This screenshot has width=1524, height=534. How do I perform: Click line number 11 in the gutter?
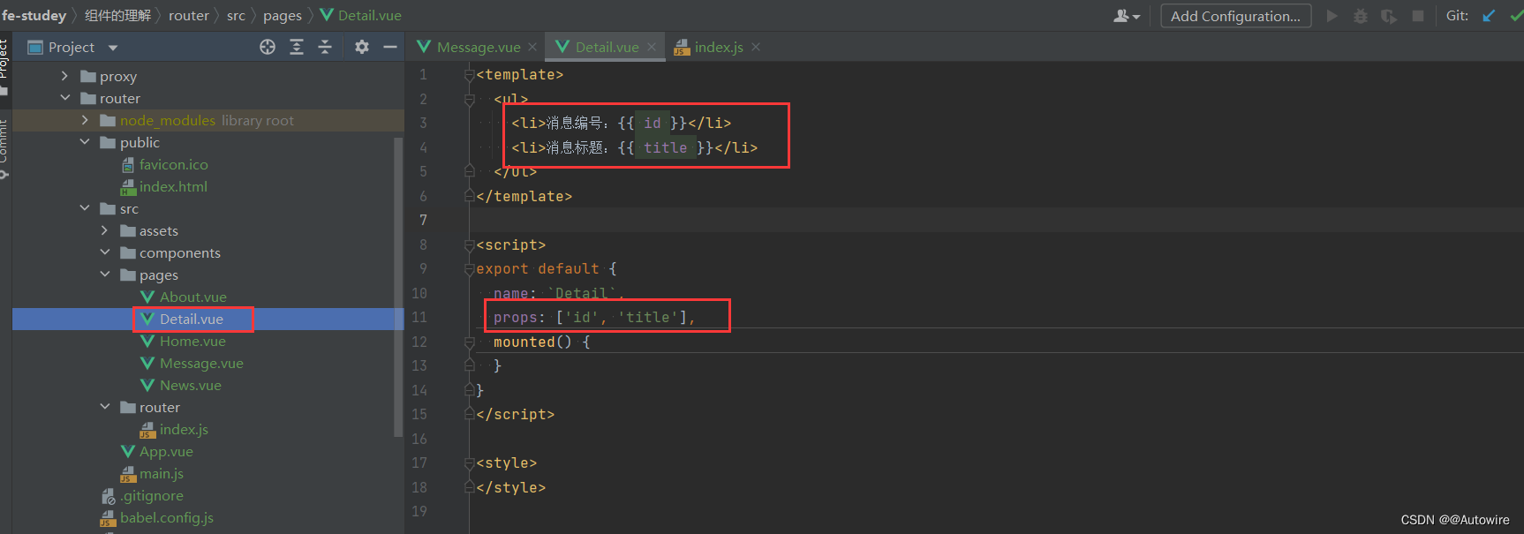[x=420, y=317]
